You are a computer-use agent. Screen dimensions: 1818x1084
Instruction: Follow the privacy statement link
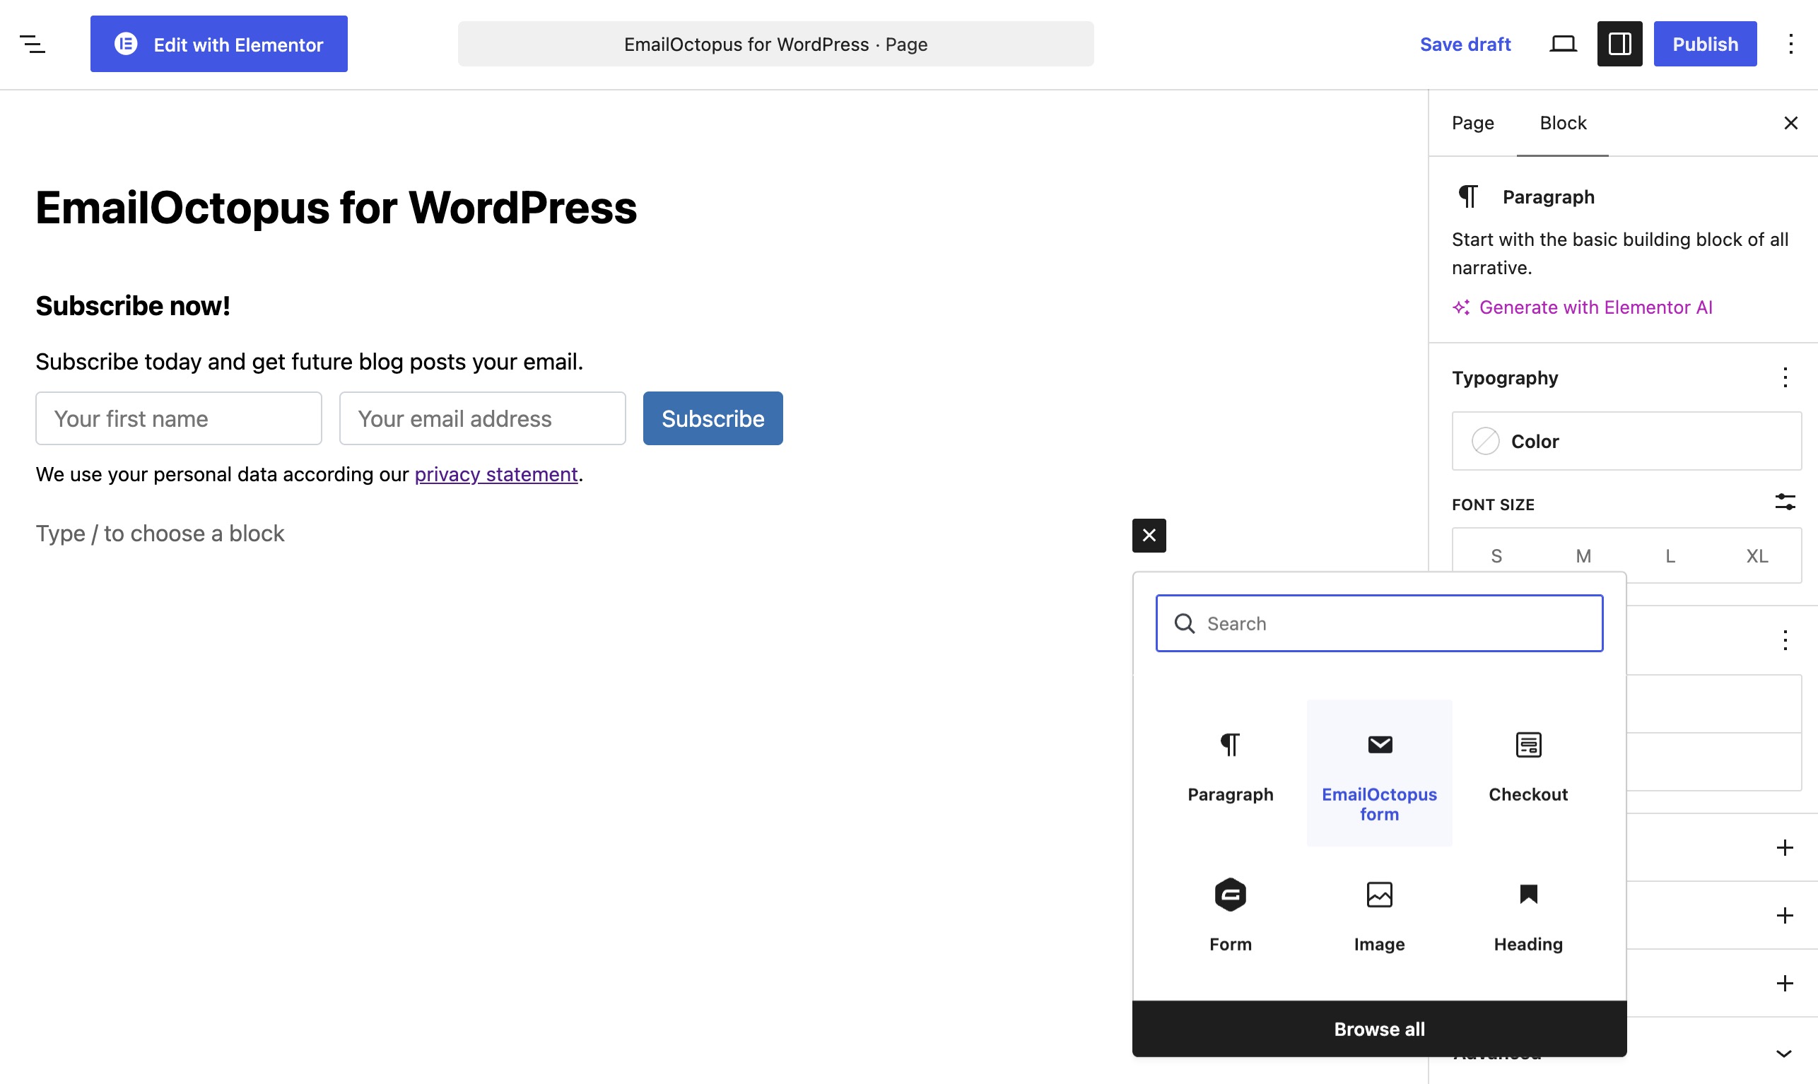click(x=496, y=475)
